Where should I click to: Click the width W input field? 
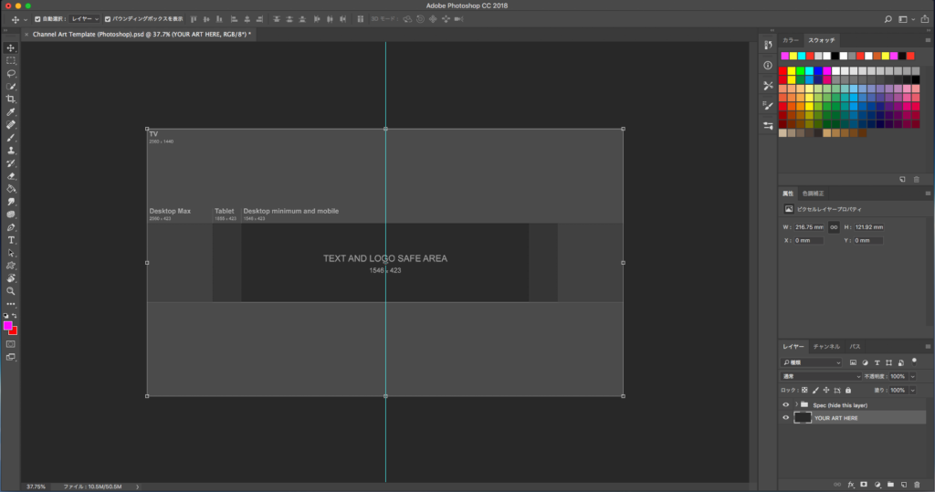click(809, 227)
